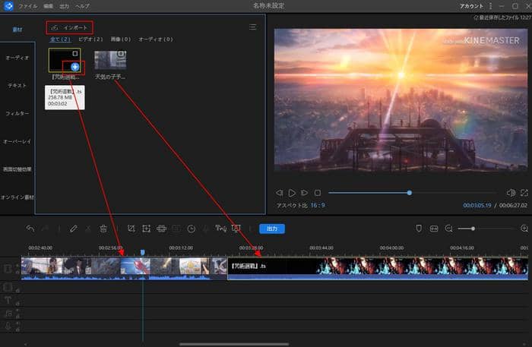The width and height of the screenshot is (532, 347).
Task: Fit timeline to window icon
Action: point(434,229)
